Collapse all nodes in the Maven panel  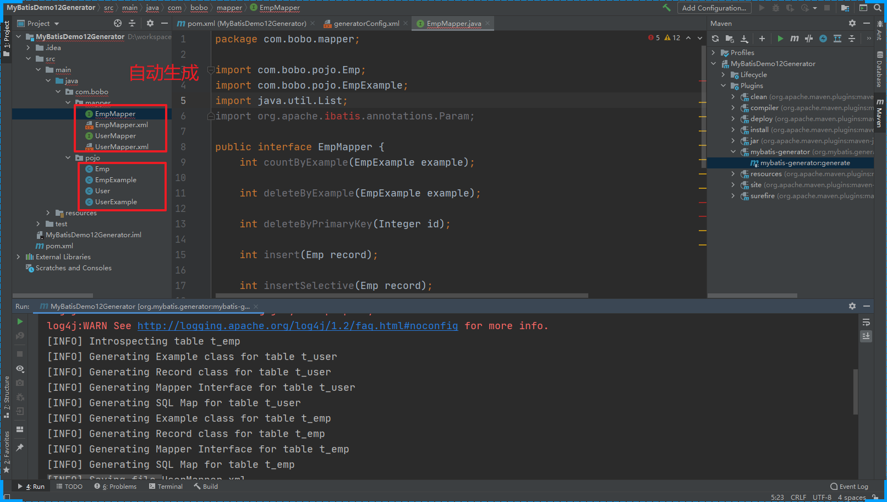(x=852, y=39)
